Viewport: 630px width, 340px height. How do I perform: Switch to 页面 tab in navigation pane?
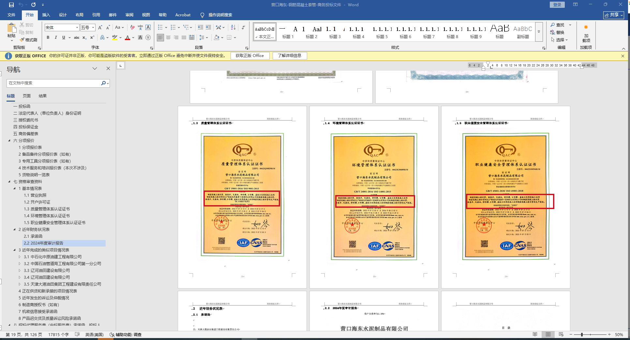27,96
